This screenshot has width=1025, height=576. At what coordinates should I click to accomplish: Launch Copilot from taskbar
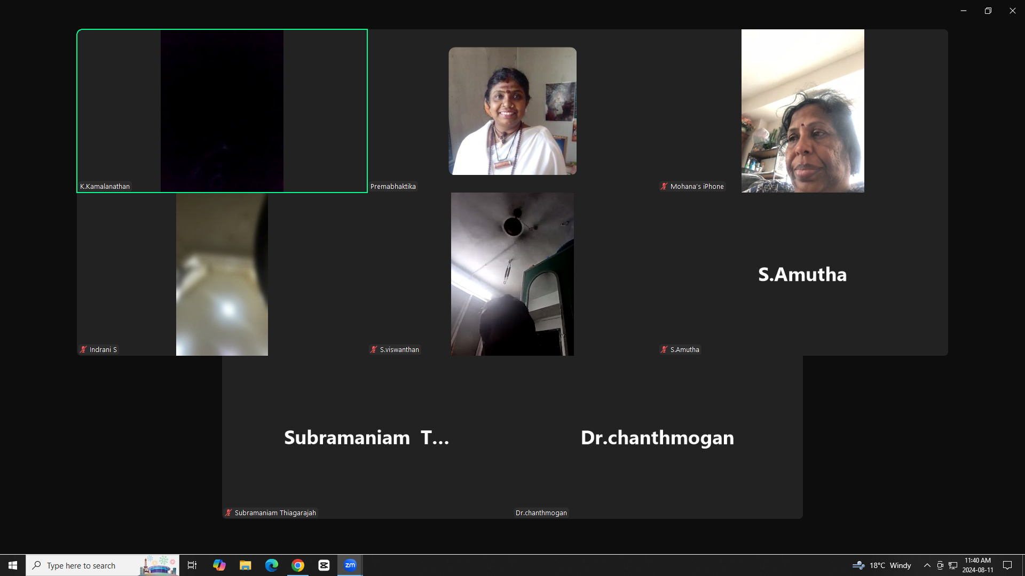click(x=219, y=565)
